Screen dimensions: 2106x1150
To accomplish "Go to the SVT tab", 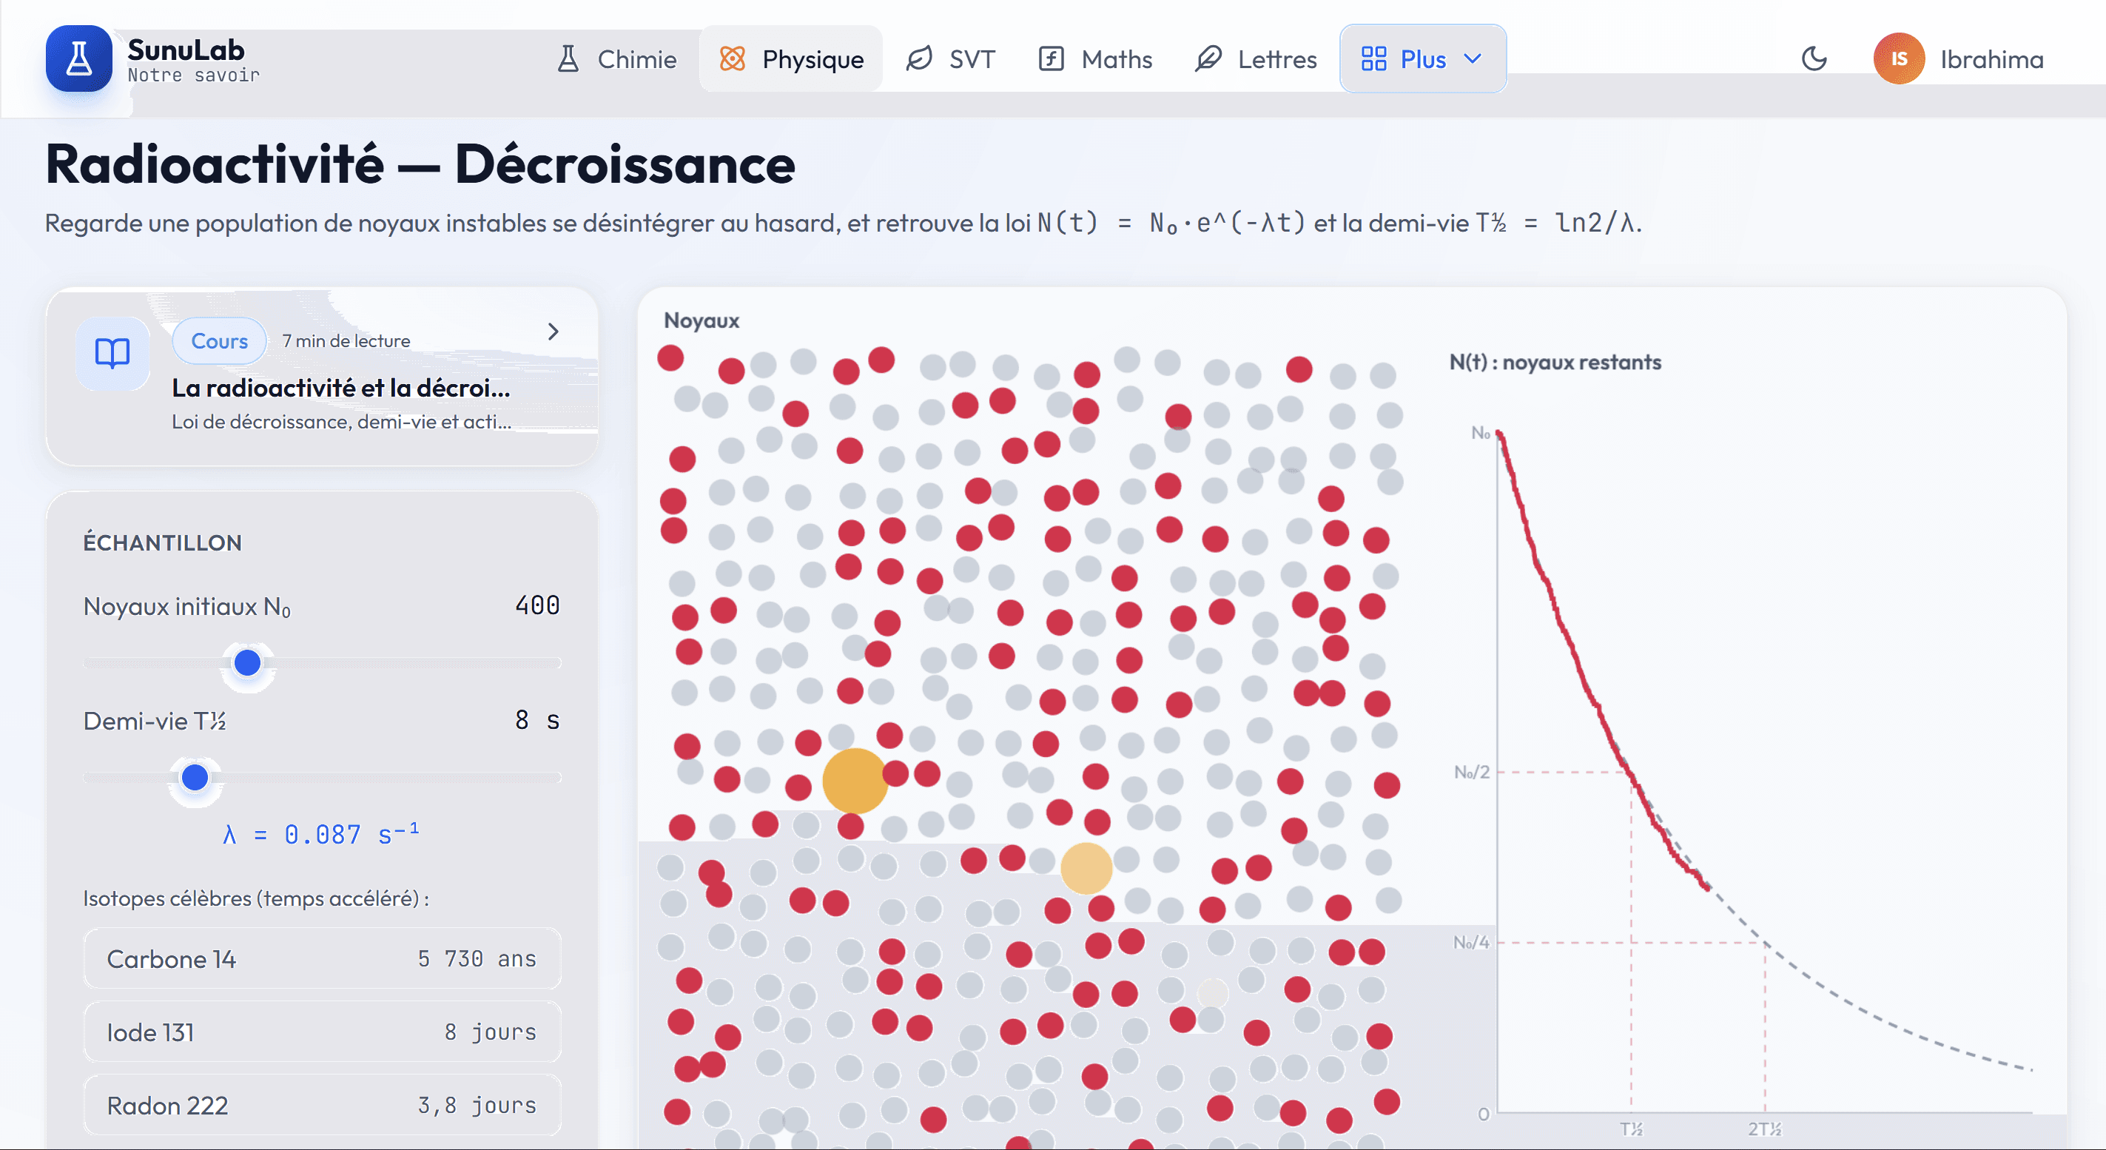I will 950,59.
